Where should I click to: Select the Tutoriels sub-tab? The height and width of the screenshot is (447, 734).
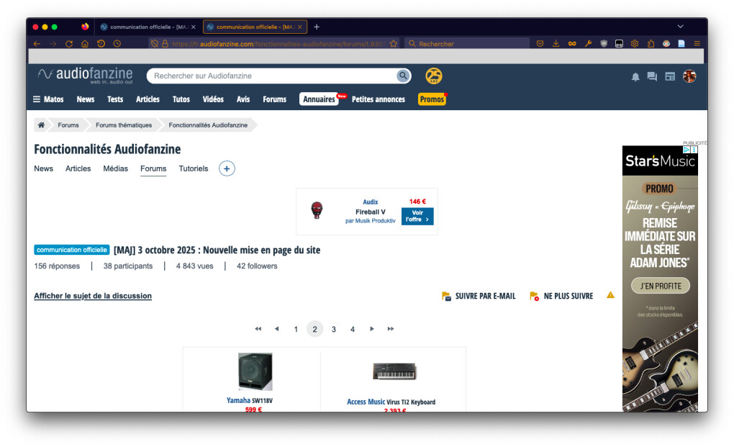[194, 168]
